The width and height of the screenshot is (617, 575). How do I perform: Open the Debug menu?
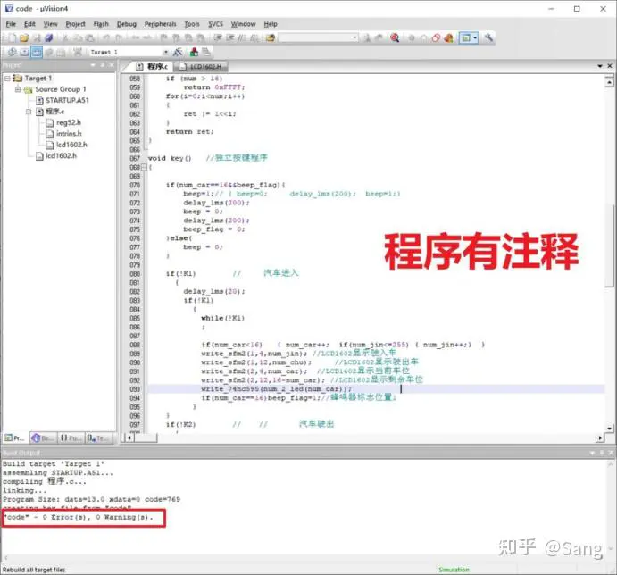click(126, 24)
